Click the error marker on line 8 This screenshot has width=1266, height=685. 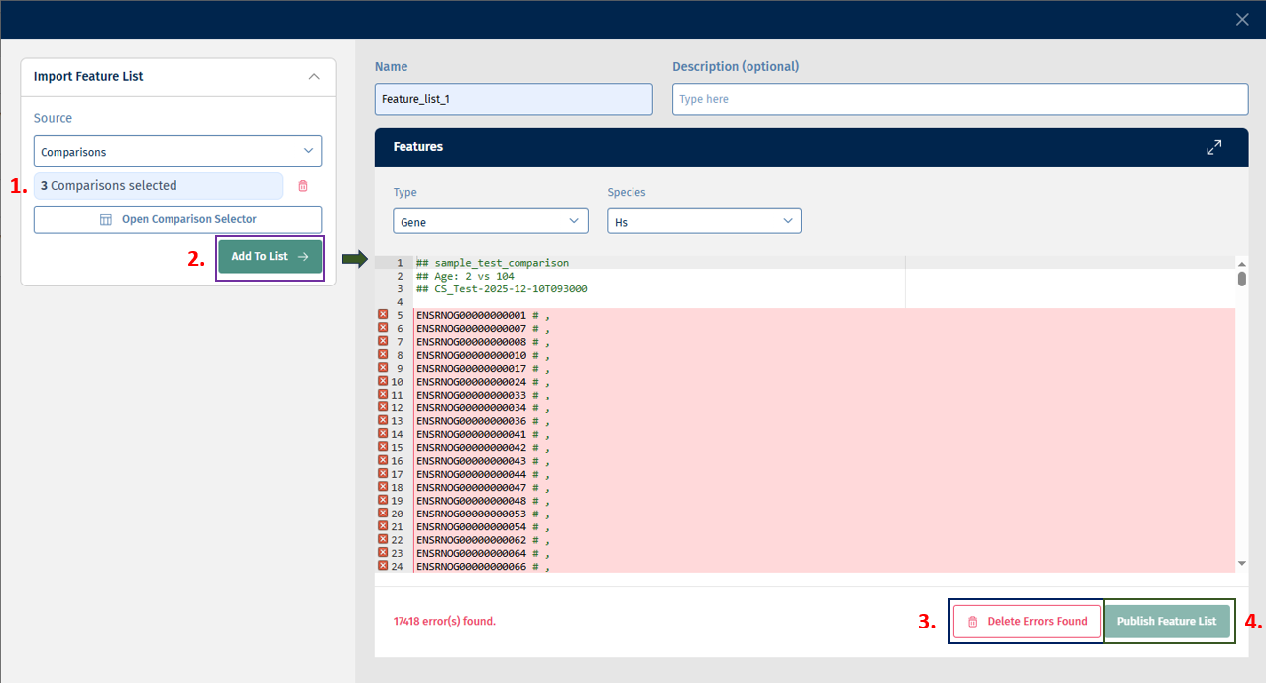click(383, 355)
